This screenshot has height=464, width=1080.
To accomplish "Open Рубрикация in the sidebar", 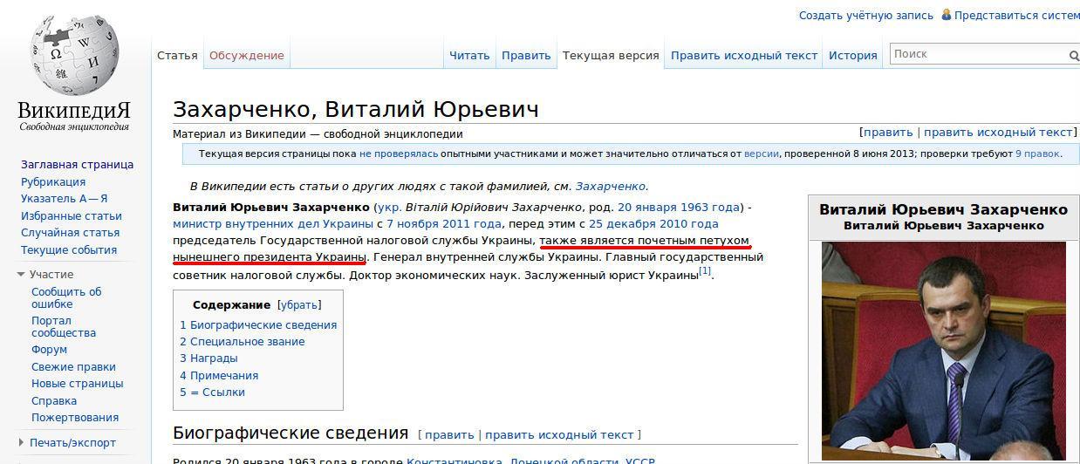I will pyautogui.click(x=53, y=182).
